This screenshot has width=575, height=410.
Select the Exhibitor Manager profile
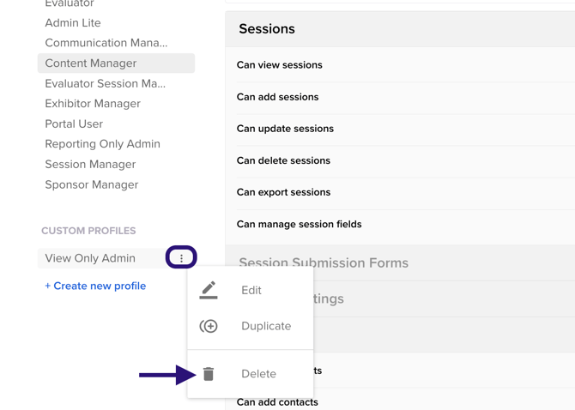93,104
